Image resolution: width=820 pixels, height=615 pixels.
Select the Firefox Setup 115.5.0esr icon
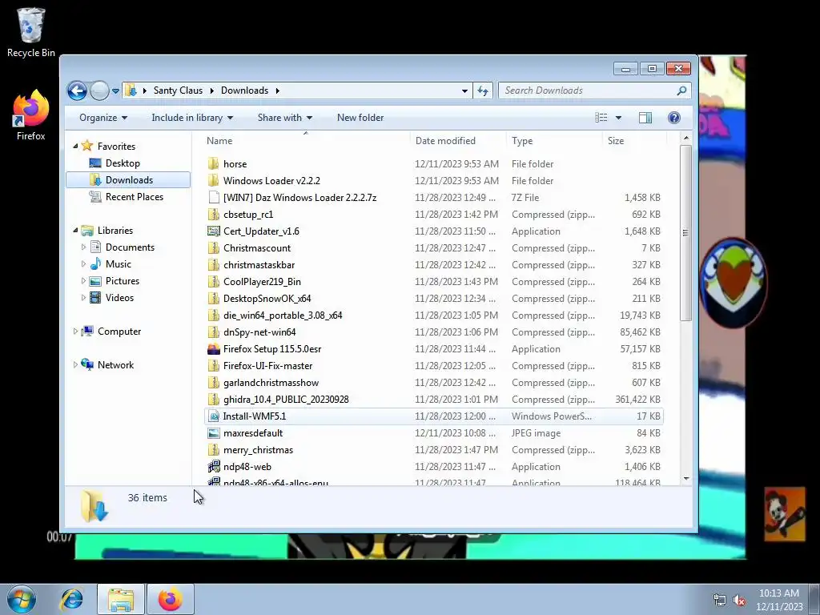pyautogui.click(x=213, y=349)
